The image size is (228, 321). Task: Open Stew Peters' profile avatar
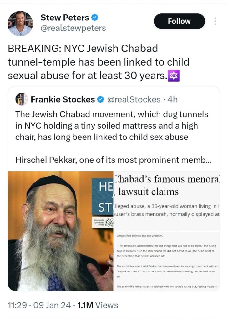tap(20, 24)
